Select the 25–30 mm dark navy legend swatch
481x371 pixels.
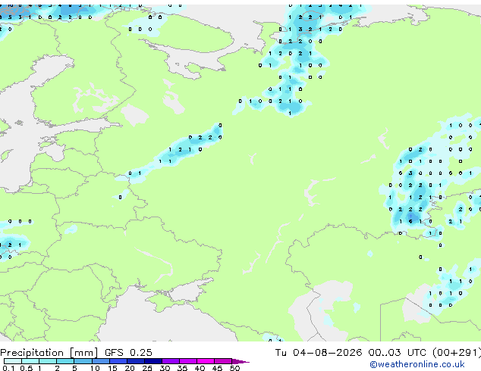pyautogui.click(x=152, y=361)
